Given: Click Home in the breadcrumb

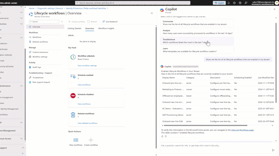Looking at the screenshot, I should (x=32, y=8).
